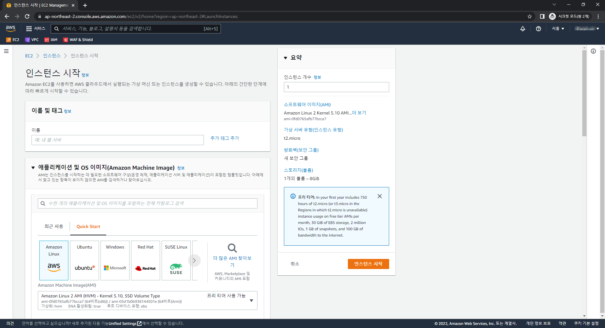This screenshot has width=605, height=328.
Task: Open the IAM bookmark shortcut
Action: point(51,40)
